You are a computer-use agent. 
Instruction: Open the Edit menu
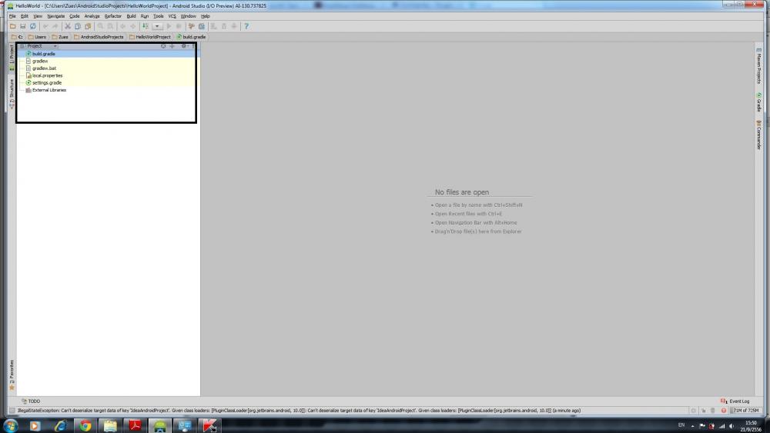pos(24,16)
